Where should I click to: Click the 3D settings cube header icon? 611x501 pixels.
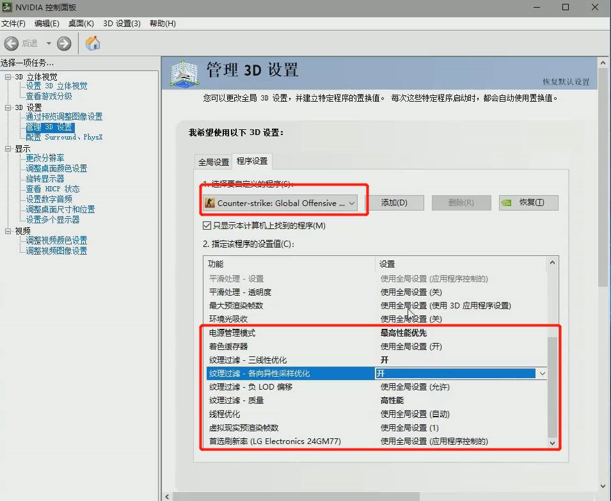(x=185, y=73)
